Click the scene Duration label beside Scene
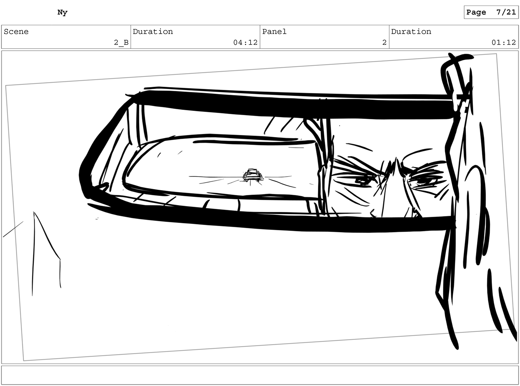Screen dimensions: 520x386 (153, 32)
